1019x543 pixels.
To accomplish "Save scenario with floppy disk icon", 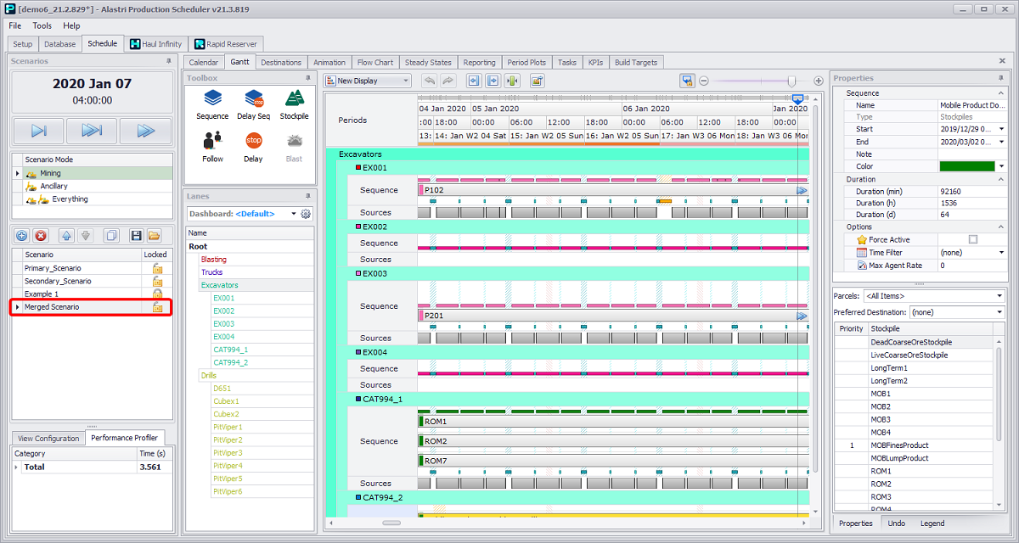I will 135,235.
